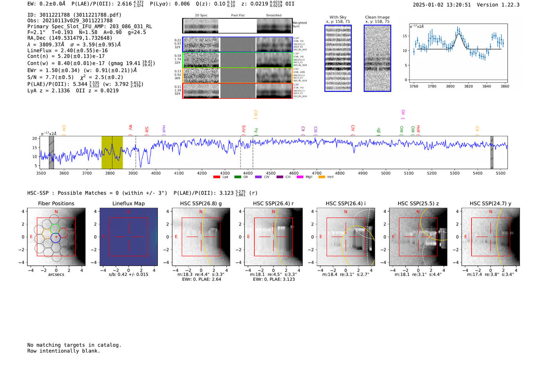Click the timestamp 2025-01-02 13:20:51
Screen dimensions: 547x372
coord(442,5)
